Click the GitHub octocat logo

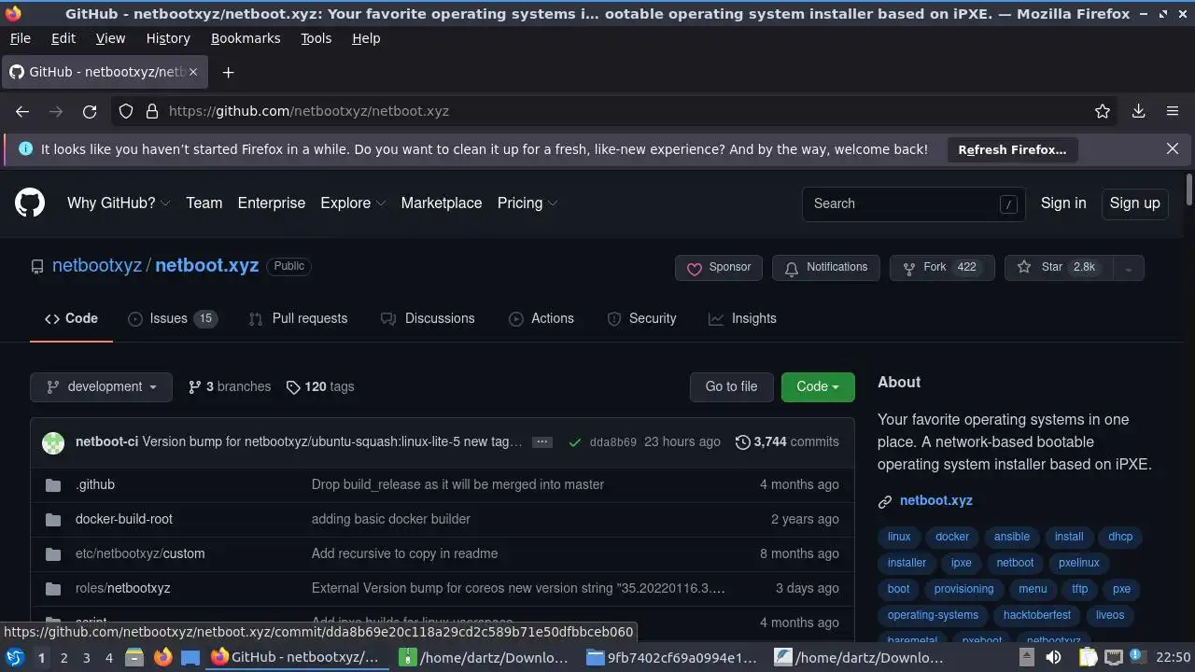click(x=30, y=203)
